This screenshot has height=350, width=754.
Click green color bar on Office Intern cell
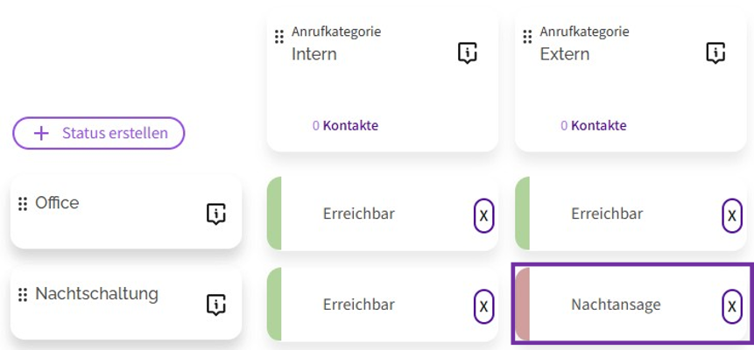click(274, 213)
